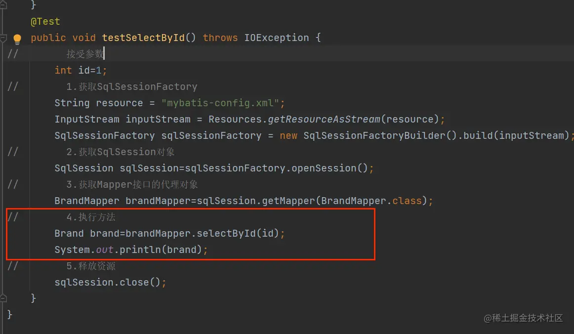Click the comment '5.释放资源'

(91, 266)
